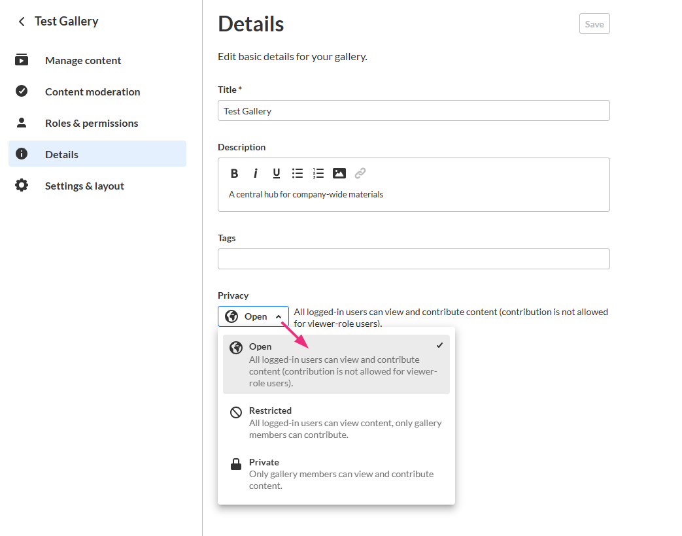
Task: Click the Privacy label
Action: tap(233, 295)
